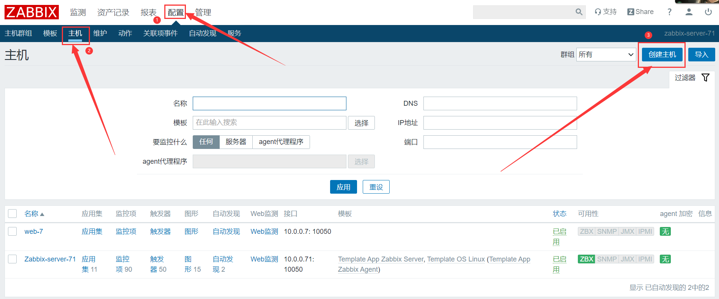Open the 资产记录 top menu
The width and height of the screenshot is (719, 299).
click(113, 13)
